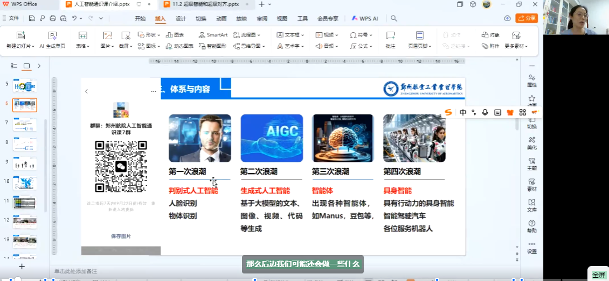
Task: Click 保存图片 under the QR code
Action: tap(121, 236)
